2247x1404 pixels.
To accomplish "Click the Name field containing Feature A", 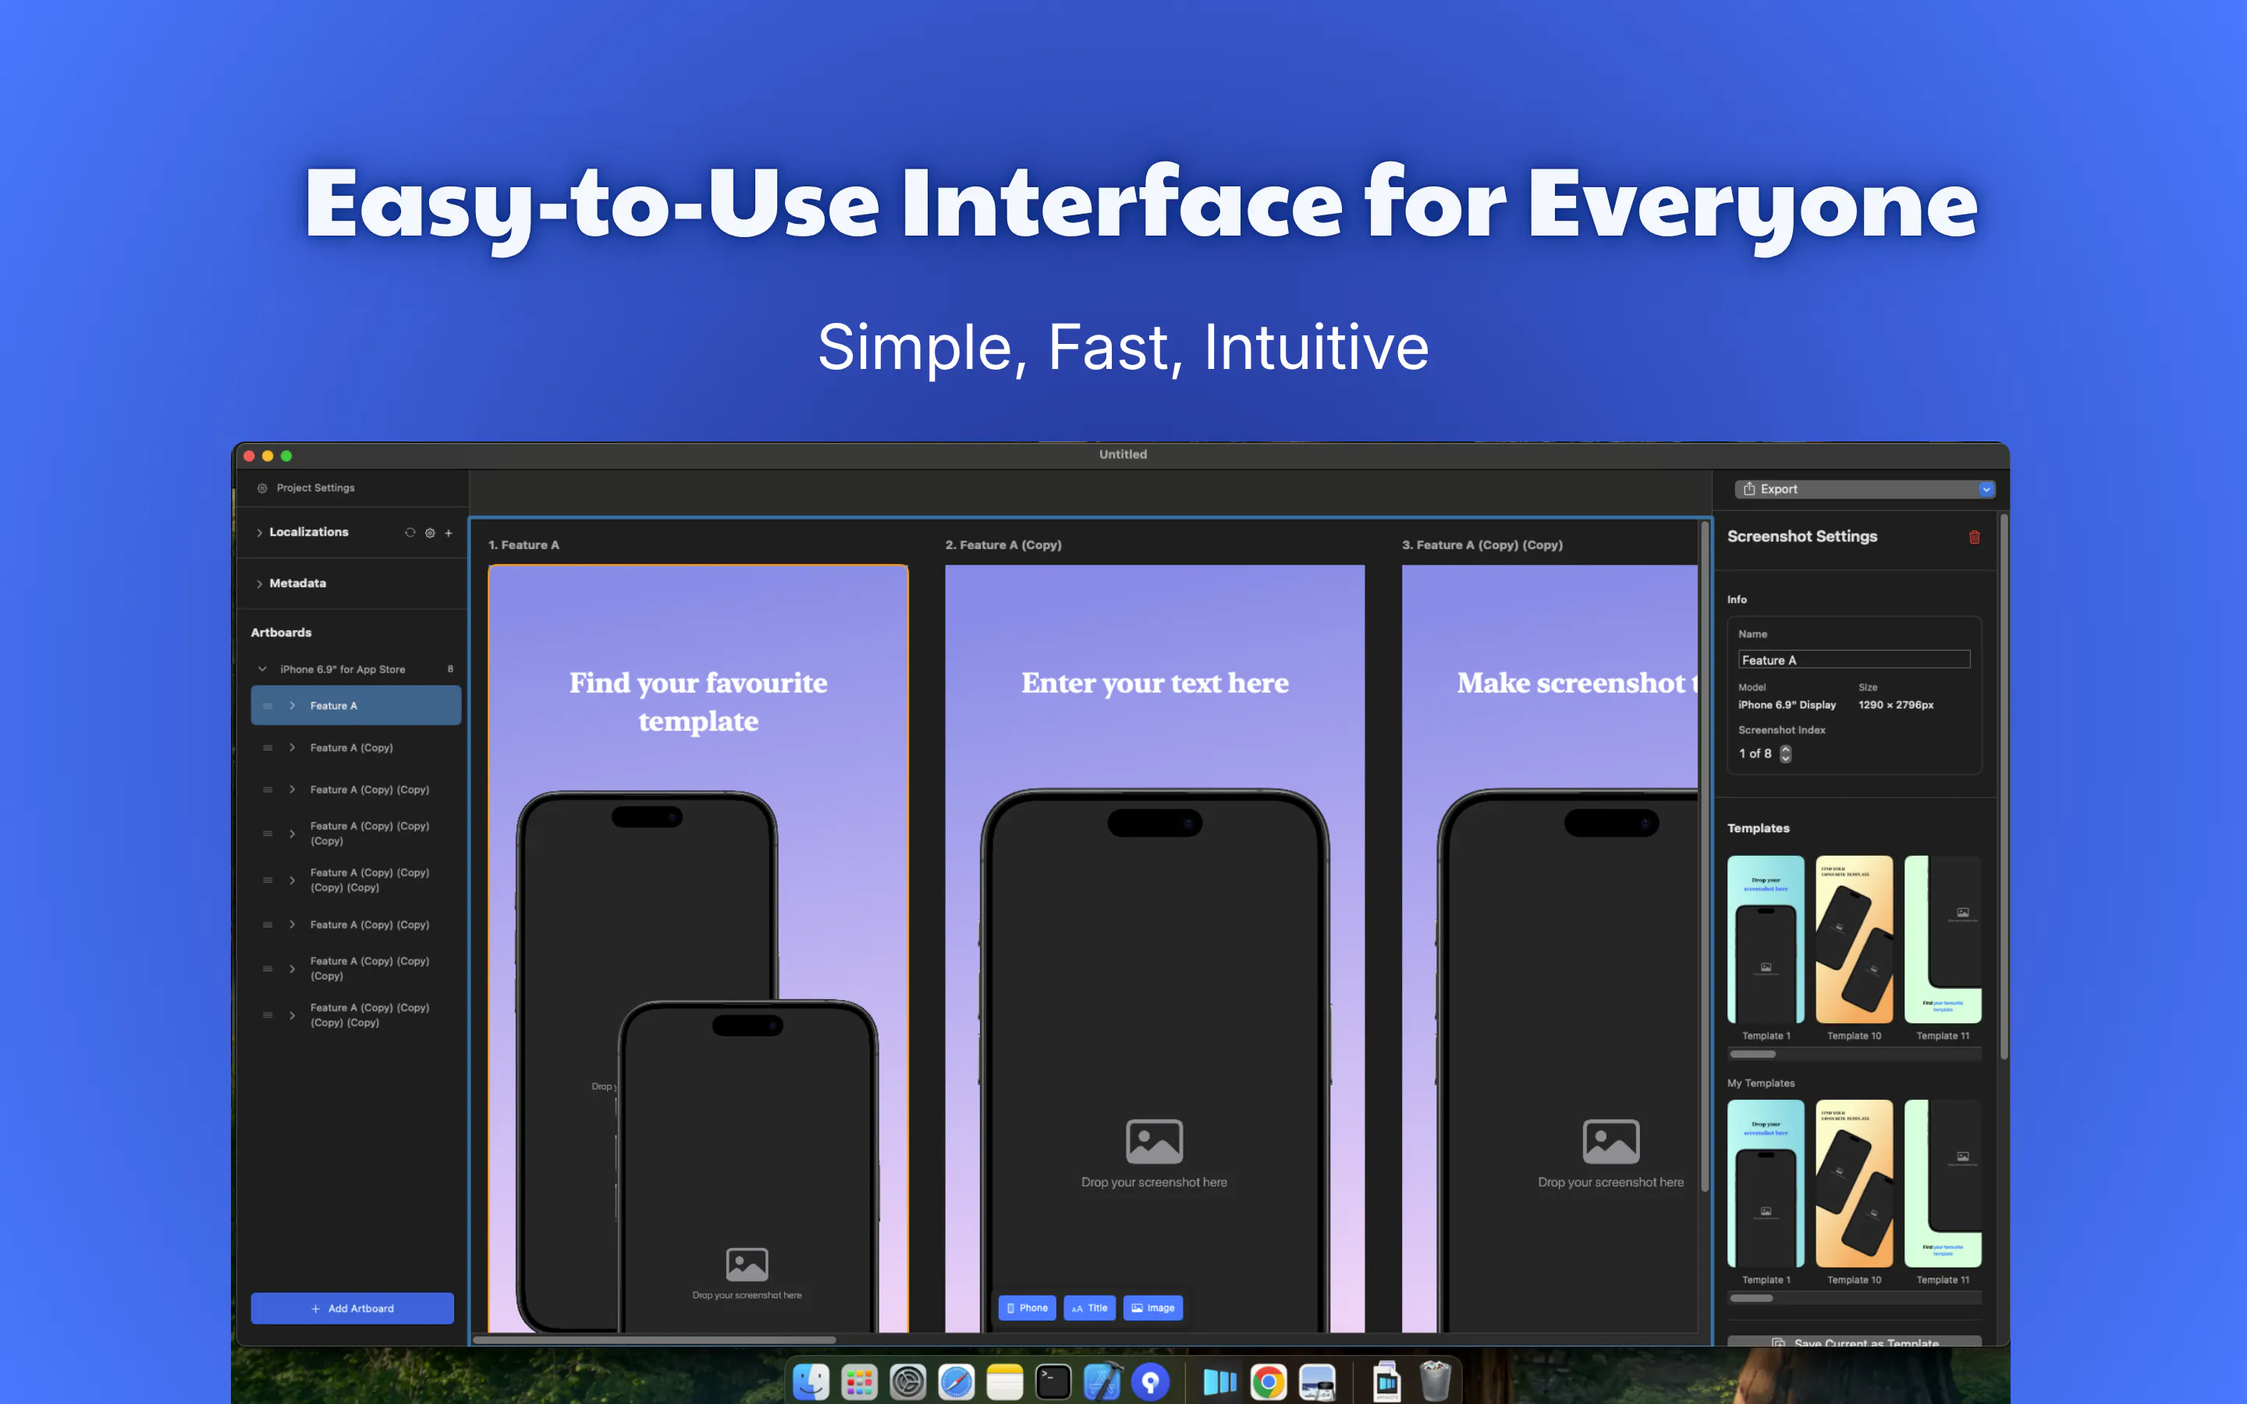I will click(x=1853, y=660).
